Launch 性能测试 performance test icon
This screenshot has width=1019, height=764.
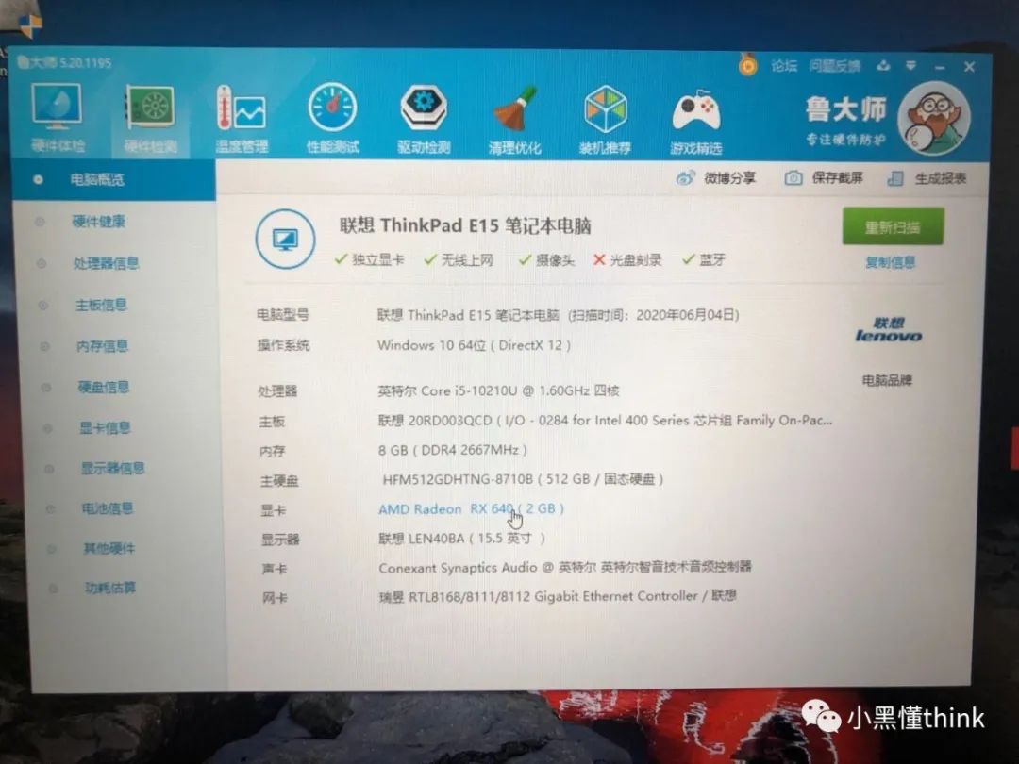pos(333,118)
